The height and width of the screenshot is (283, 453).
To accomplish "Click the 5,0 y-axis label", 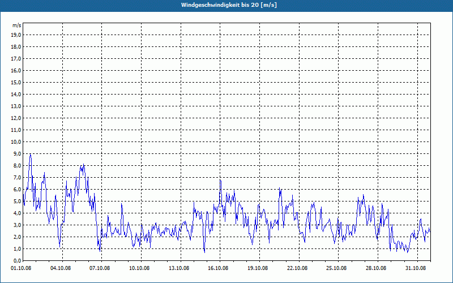I will (x=17, y=201).
